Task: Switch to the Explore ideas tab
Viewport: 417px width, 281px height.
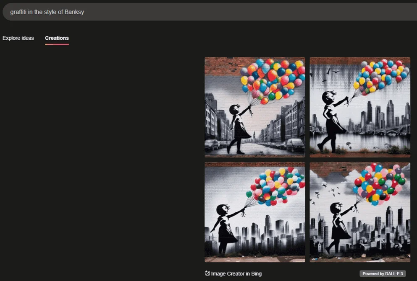Action: pos(18,38)
